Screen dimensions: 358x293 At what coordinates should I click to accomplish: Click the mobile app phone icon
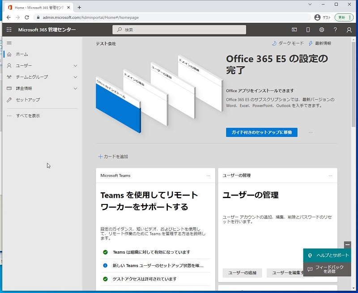pyautogui.click(x=308, y=30)
